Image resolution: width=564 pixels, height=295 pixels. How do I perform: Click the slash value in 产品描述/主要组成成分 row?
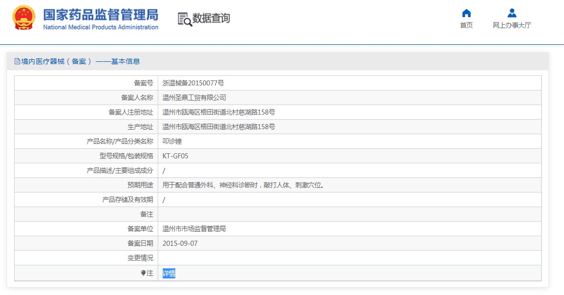[x=164, y=170]
